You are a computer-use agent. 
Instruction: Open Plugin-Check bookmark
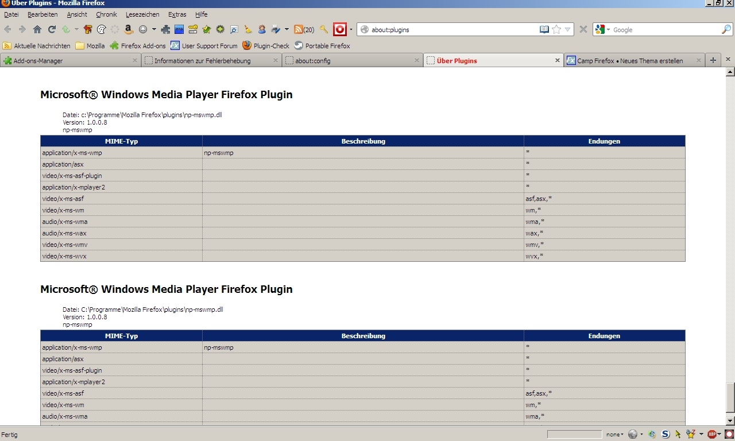pyautogui.click(x=266, y=46)
